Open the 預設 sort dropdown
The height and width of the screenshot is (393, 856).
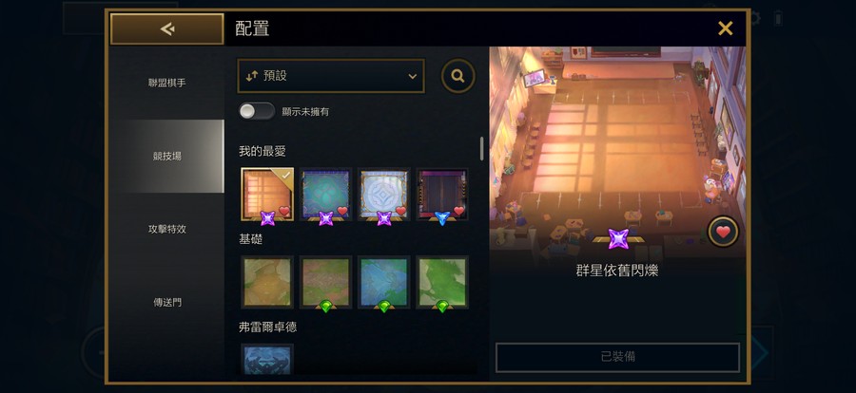(331, 76)
